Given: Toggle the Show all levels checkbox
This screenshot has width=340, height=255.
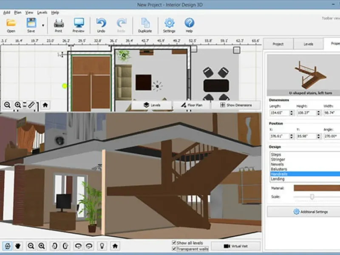Looking at the screenshot, I should [x=174, y=243].
